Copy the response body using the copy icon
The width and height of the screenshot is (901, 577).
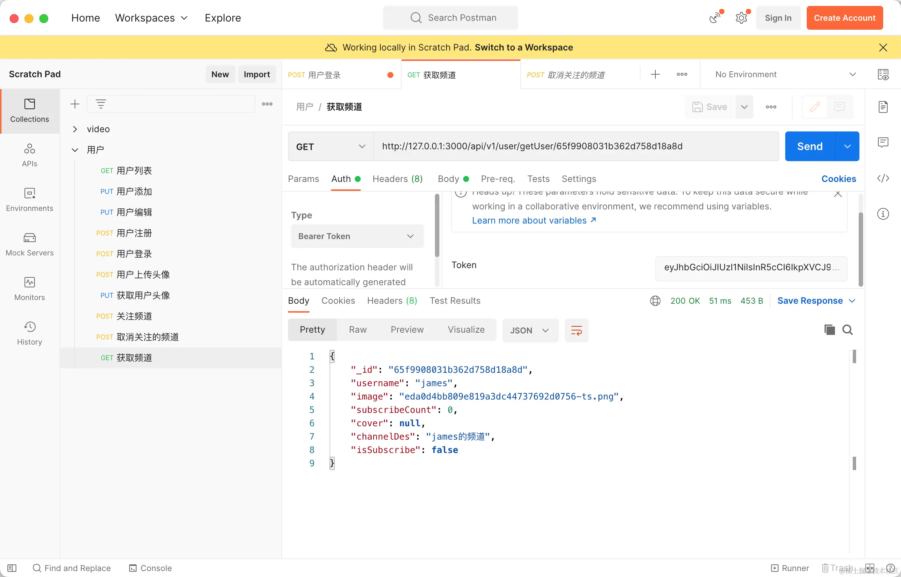829,330
